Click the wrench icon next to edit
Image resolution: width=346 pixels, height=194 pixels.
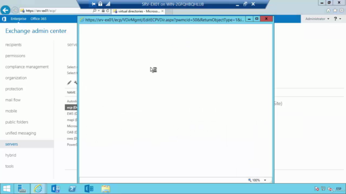point(76,82)
